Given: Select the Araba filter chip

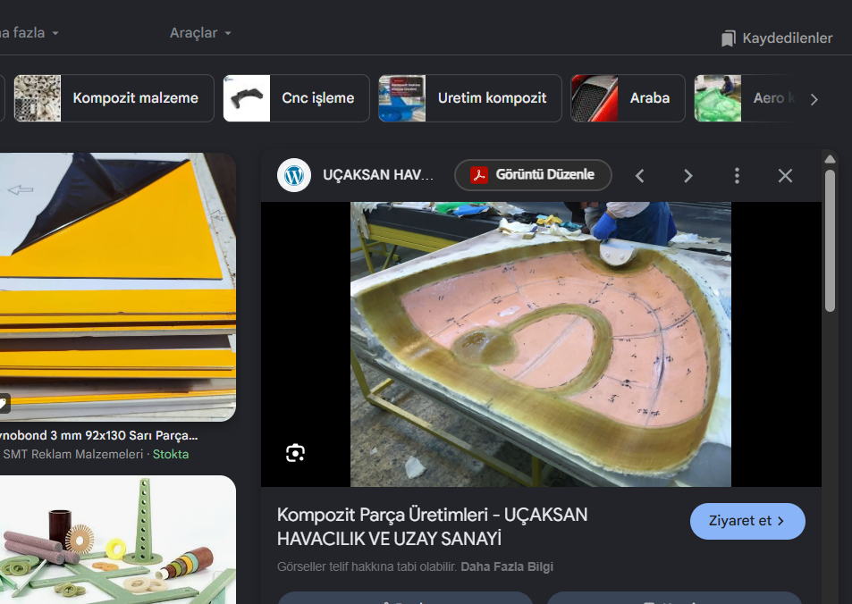Looking at the screenshot, I should pyautogui.click(x=628, y=98).
